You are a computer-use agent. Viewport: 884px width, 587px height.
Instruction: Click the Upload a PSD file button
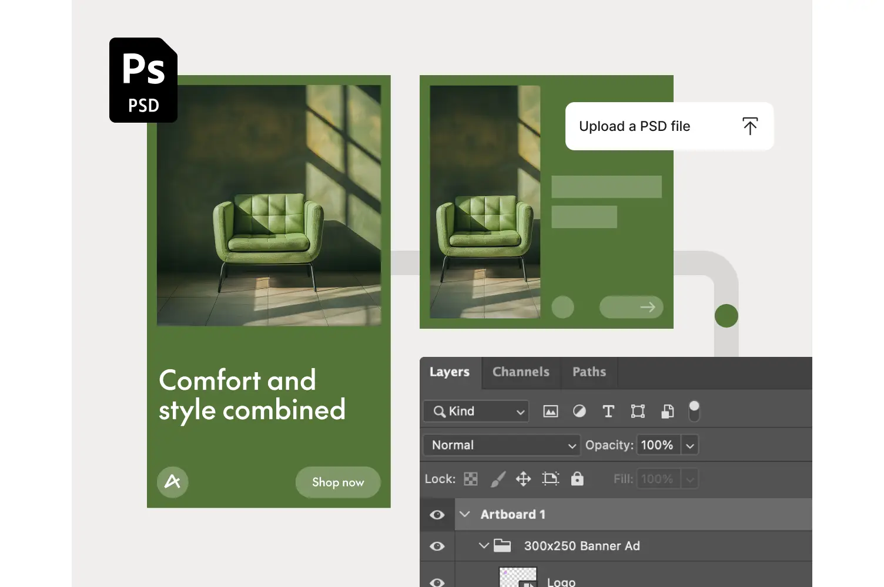pos(669,126)
